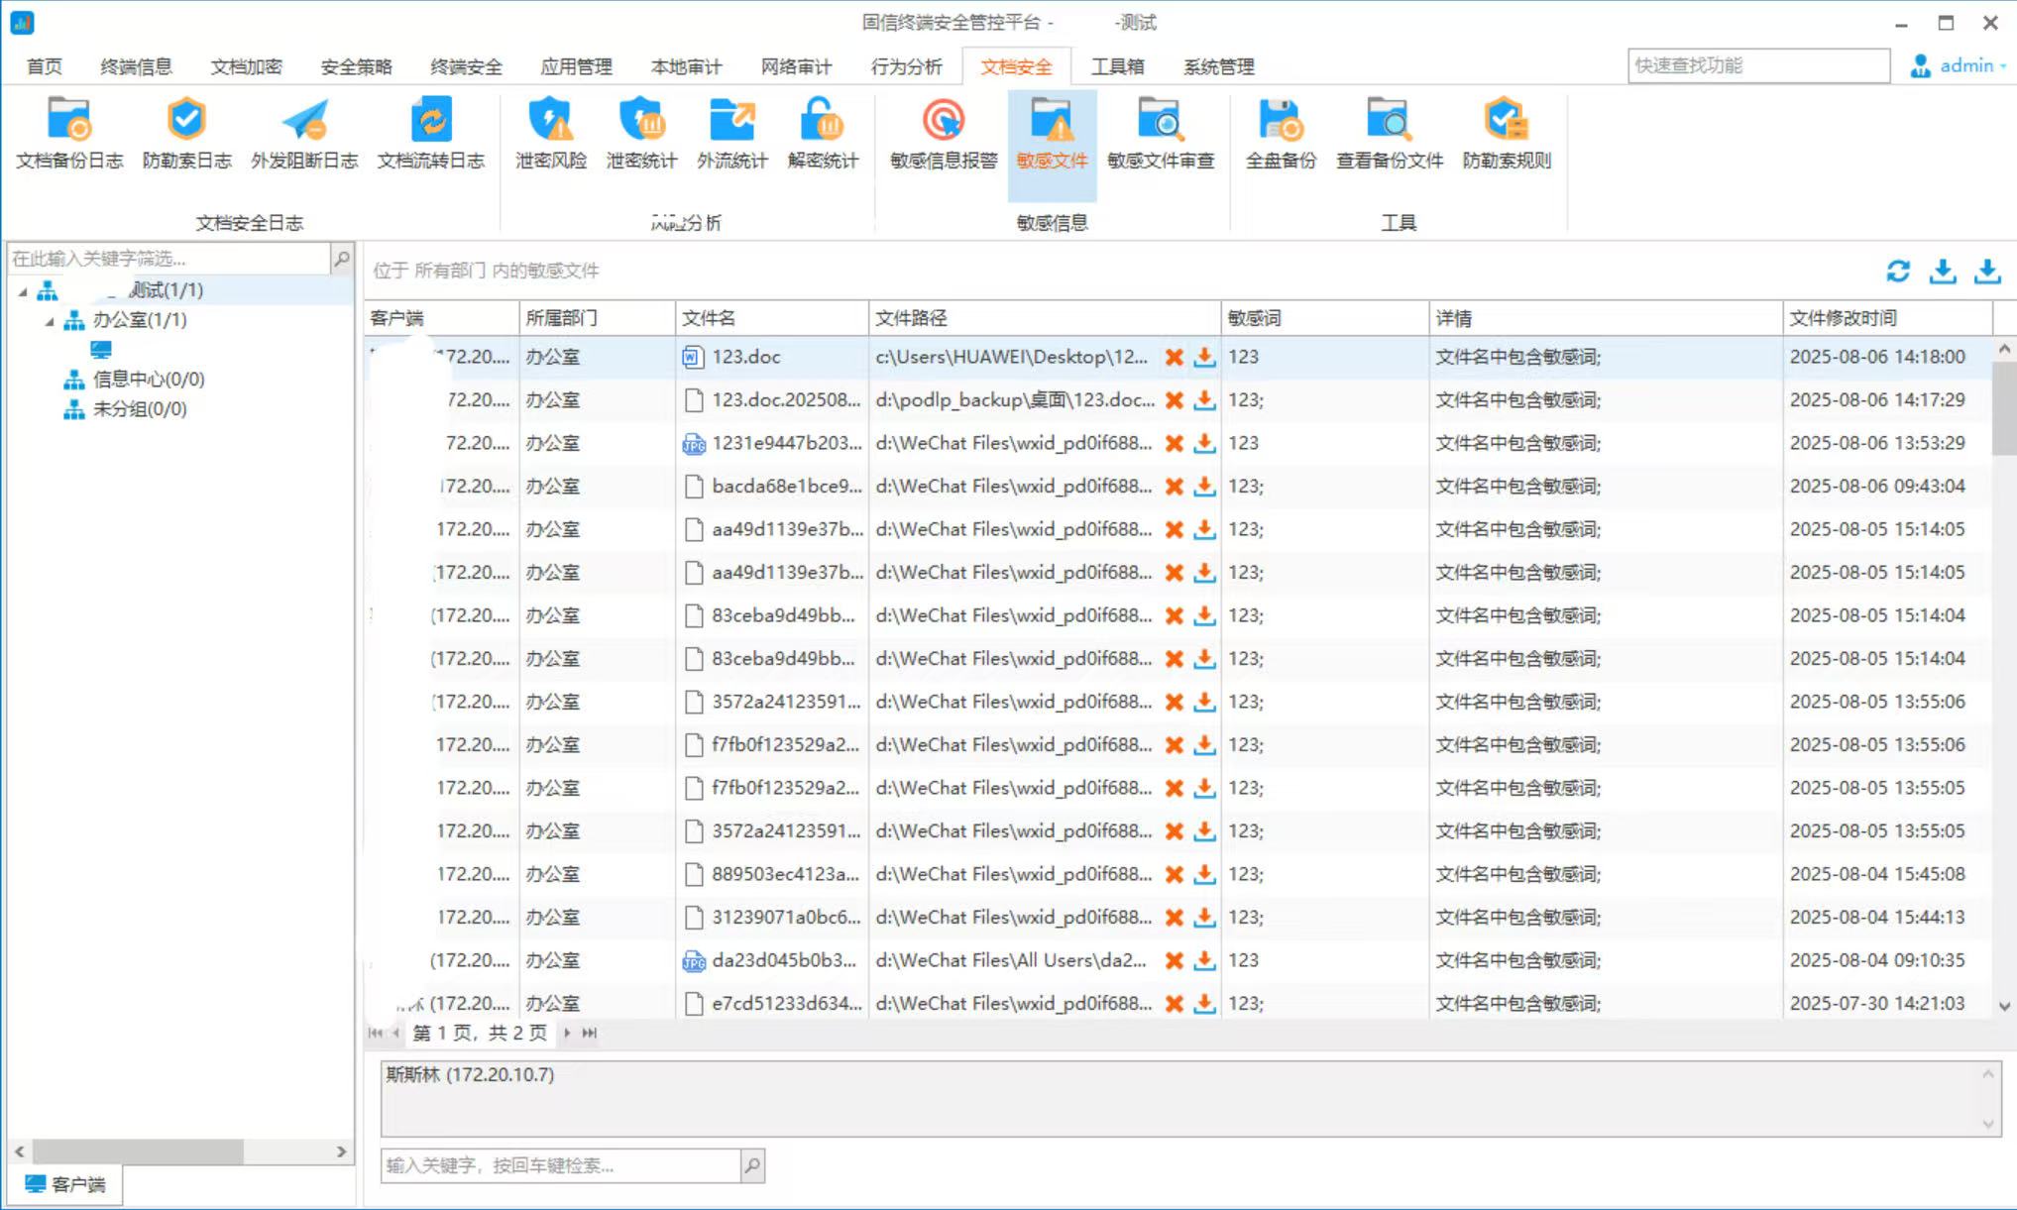Click the refresh icon above table
The width and height of the screenshot is (2017, 1210).
click(x=1898, y=271)
